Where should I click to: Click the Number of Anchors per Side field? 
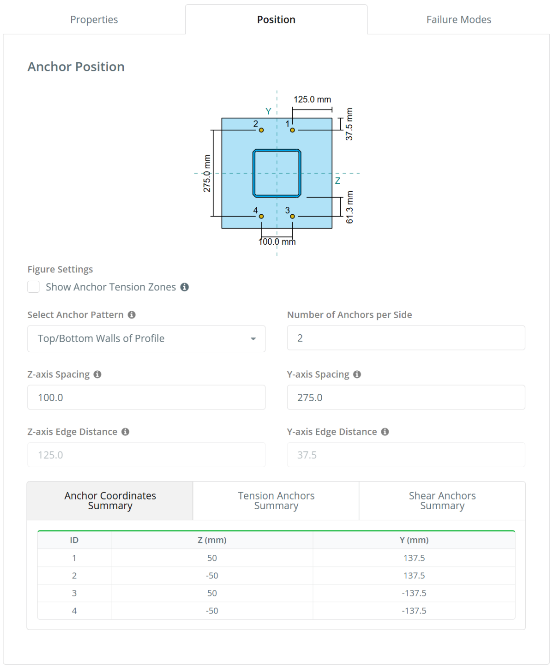[406, 338]
